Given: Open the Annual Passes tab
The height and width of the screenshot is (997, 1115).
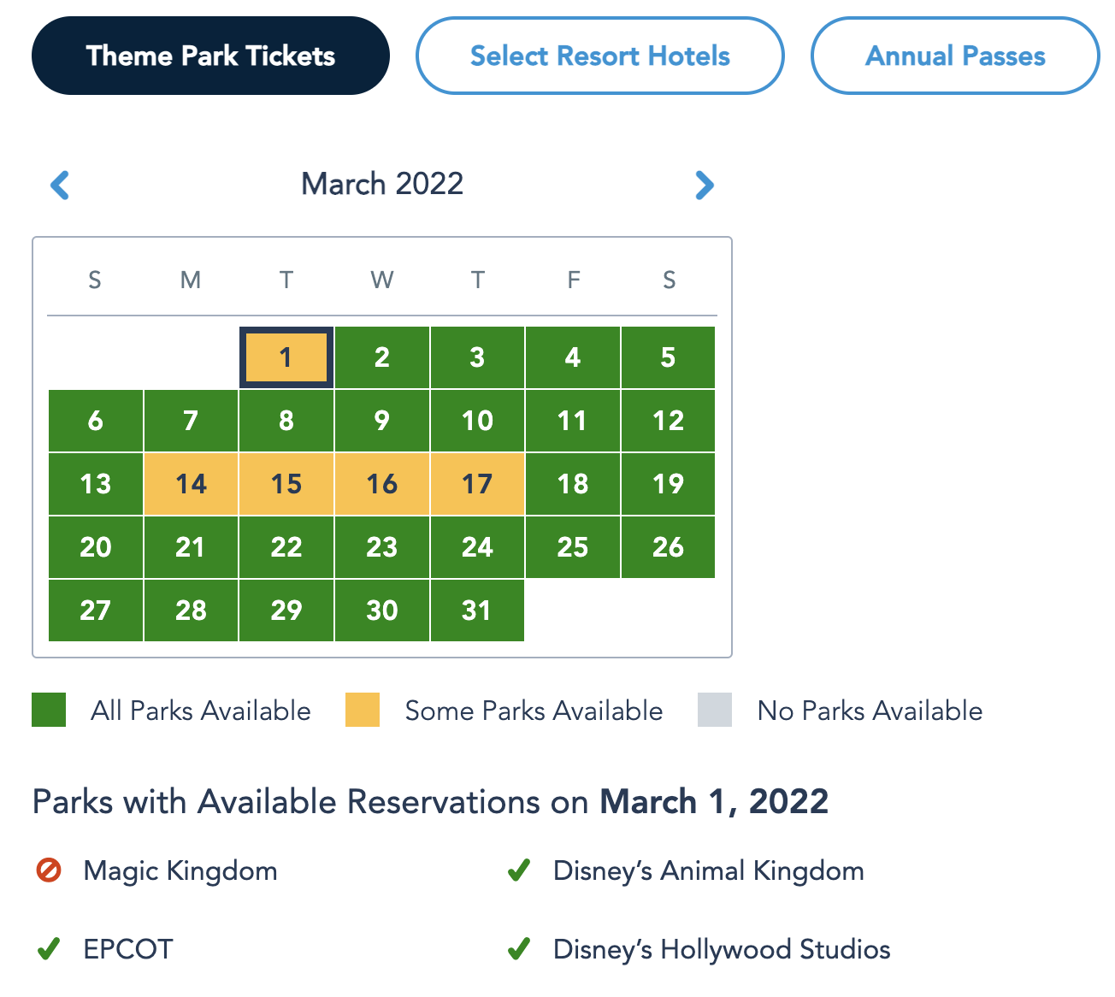Looking at the screenshot, I should tap(954, 56).
